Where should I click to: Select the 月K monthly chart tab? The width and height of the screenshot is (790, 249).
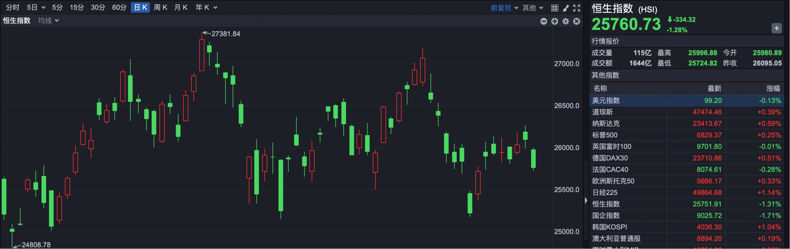[x=181, y=7]
